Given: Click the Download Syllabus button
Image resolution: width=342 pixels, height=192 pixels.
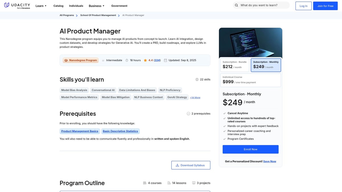Looking at the screenshot, I should (x=191, y=165).
